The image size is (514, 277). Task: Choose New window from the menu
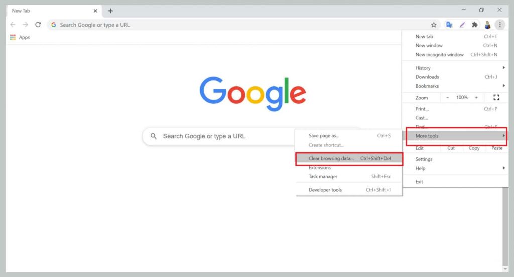click(x=456, y=45)
